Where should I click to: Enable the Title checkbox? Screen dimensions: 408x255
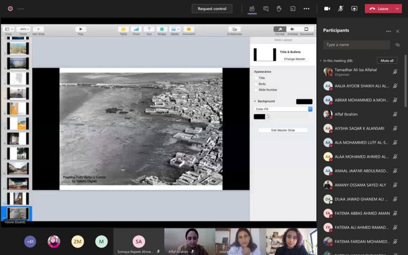pos(256,78)
